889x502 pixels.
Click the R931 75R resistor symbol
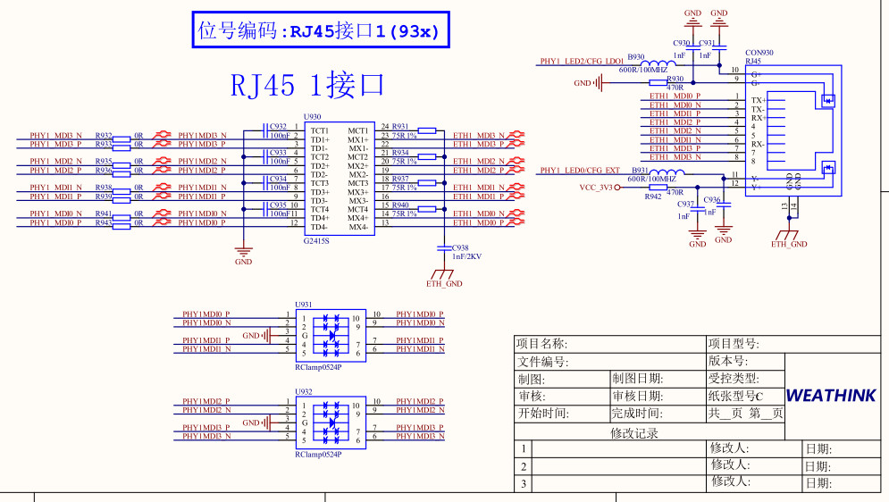point(426,131)
